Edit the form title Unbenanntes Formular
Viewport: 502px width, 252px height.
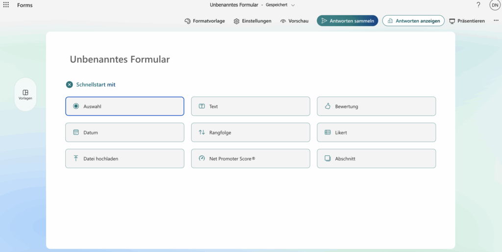(x=120, y=59)
